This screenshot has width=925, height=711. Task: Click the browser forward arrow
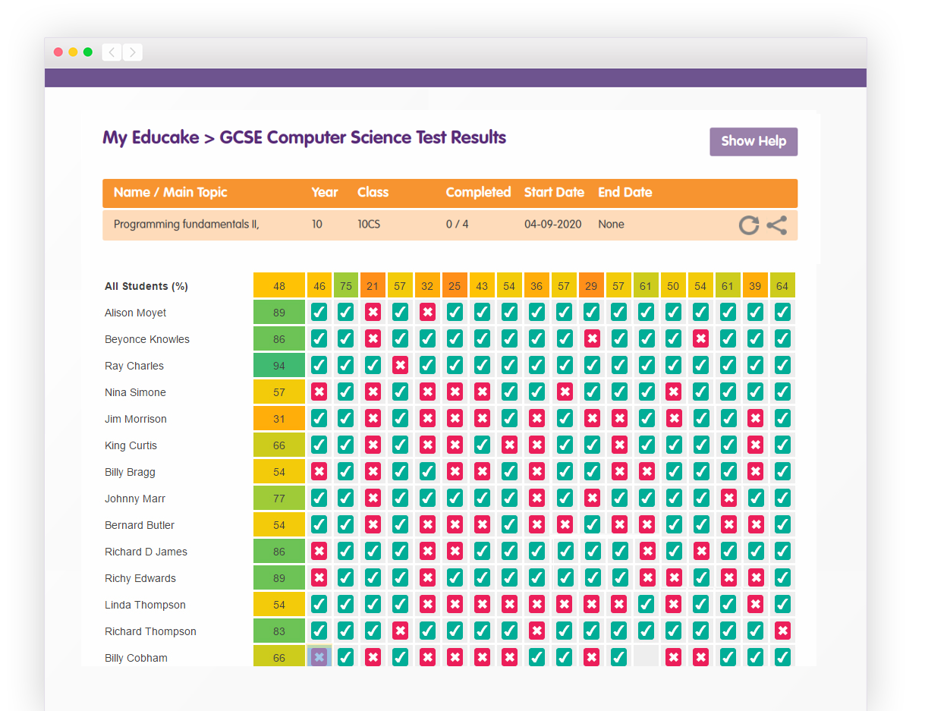(133, 52)
